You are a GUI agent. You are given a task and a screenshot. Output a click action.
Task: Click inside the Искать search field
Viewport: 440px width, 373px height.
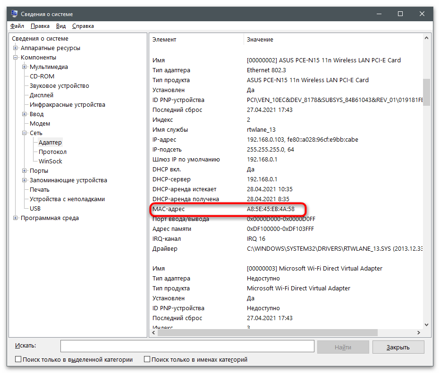point(187,347)
